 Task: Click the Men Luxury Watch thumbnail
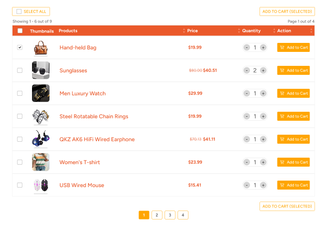[x=40, y=93]
